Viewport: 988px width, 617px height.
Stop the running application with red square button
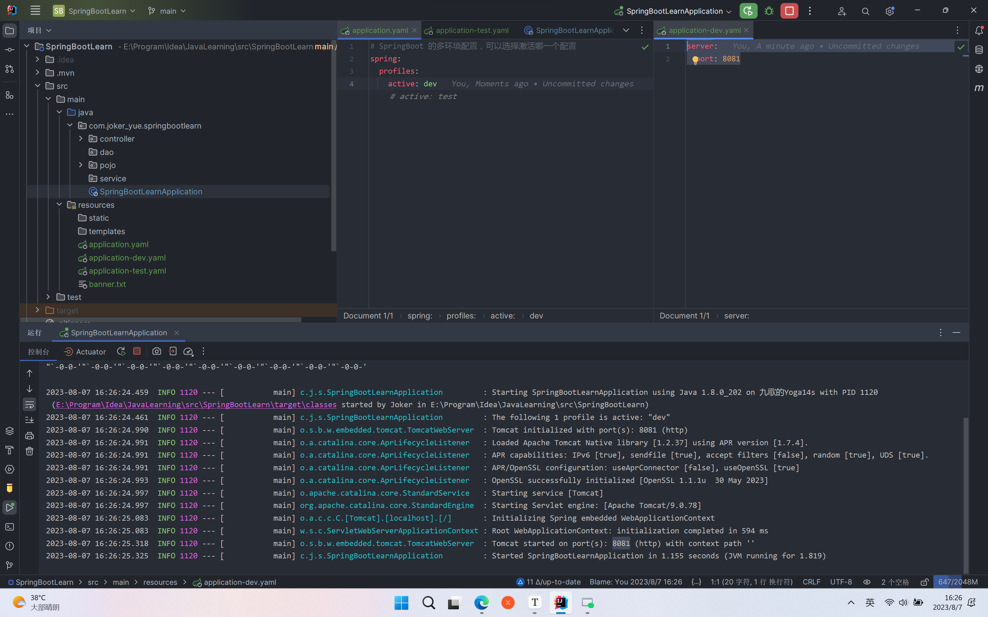[x=789, y=11]
